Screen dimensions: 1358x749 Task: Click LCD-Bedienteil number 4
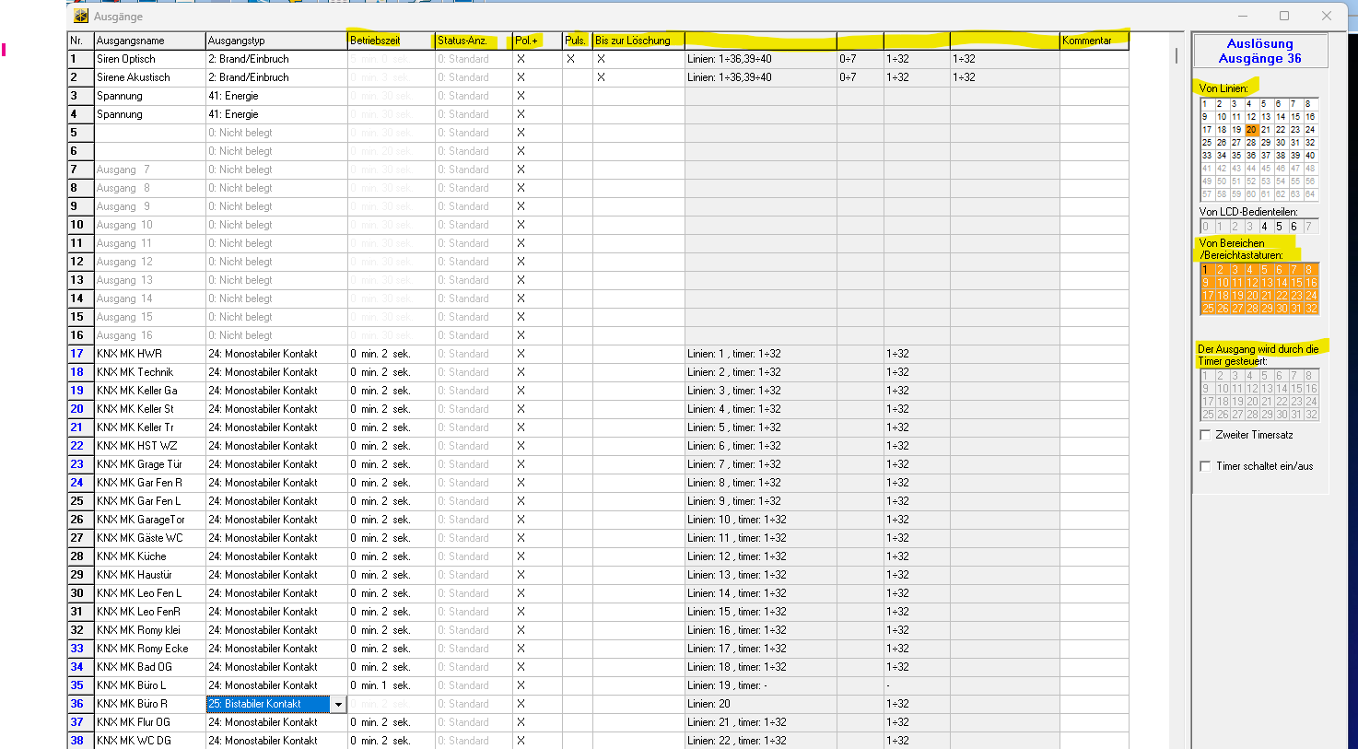1264,227
